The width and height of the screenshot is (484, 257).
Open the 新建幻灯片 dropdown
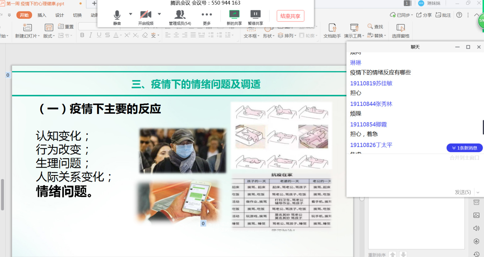tap(28, 36)
